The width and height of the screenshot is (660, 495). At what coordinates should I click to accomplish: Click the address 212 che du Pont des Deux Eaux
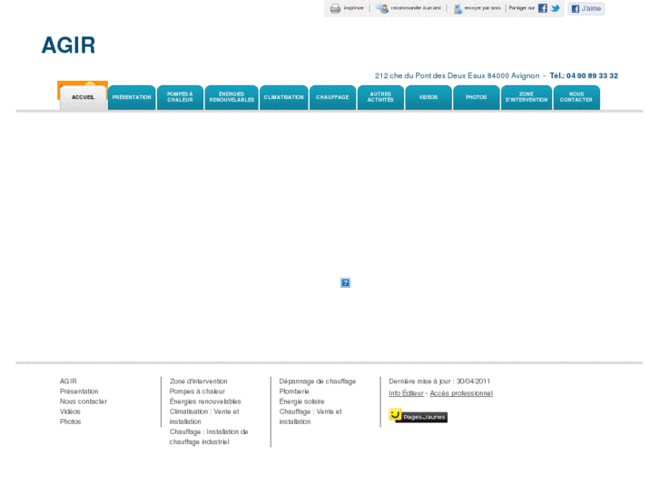[x=430, y=75]
